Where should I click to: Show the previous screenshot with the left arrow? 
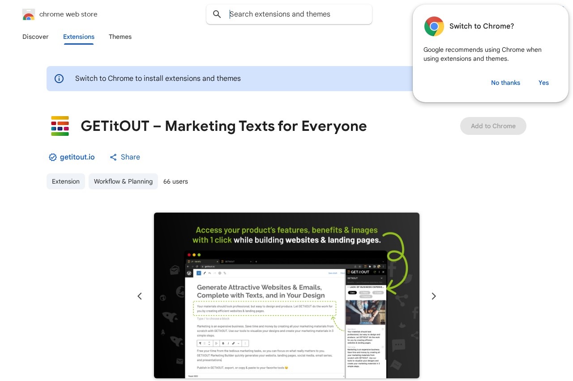click(x=140, y=296)
